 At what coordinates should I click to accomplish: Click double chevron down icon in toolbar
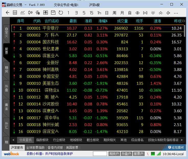(153, 13)
